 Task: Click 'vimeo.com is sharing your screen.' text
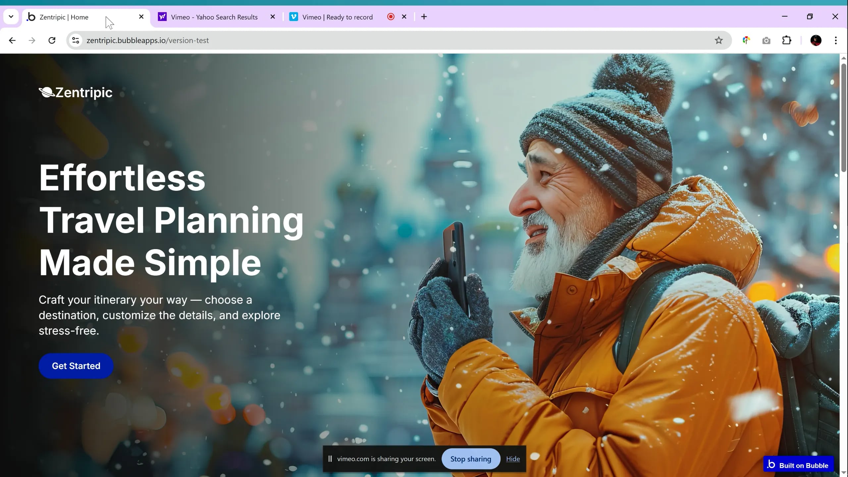pos(386,459)
